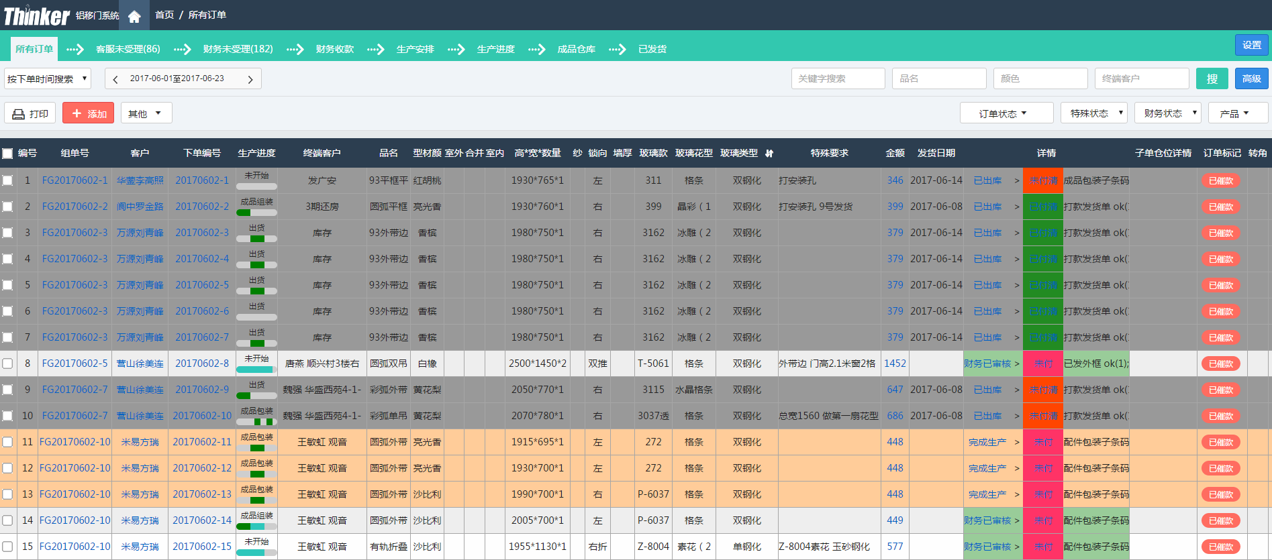Click 首页 breadcrumb link
The height and width of the screenshot is (560, 1272).
coord(164,15)
